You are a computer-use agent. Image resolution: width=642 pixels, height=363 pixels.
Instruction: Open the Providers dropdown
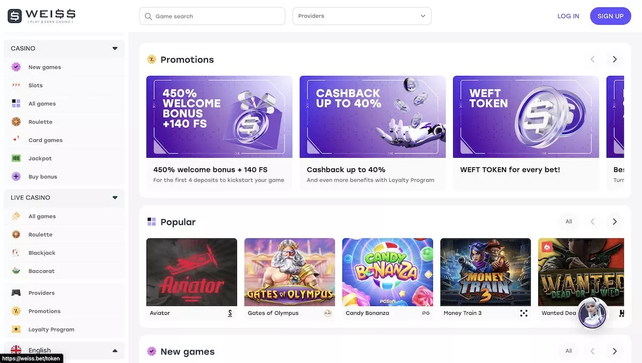tap(362, 16)
